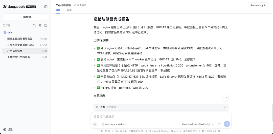Click 15分钟 timestamp in sidebar
The width and height of the screenshot is (273, 134).
(43, 39)
